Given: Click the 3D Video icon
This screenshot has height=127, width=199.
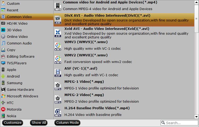Looking at the screenshot, I should 3,30.
